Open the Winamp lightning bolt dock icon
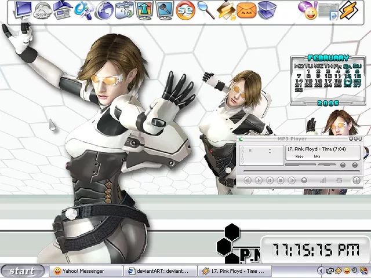 [347, 10]
